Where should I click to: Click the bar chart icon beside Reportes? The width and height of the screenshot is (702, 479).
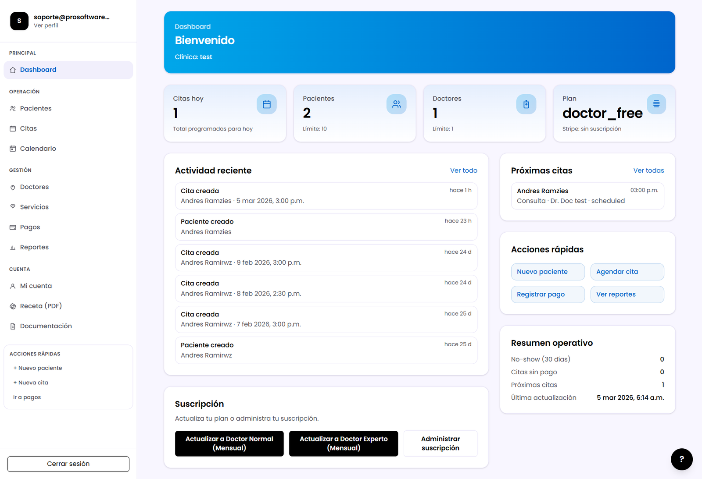coord(13,248)
